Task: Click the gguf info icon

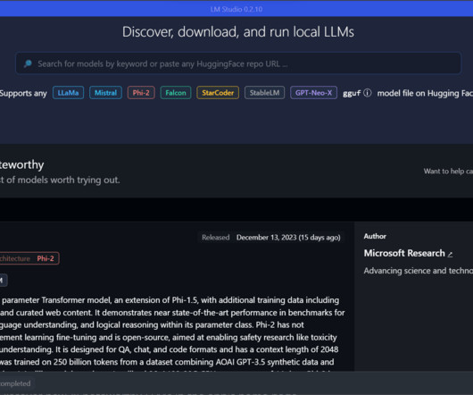Action: 367,93
